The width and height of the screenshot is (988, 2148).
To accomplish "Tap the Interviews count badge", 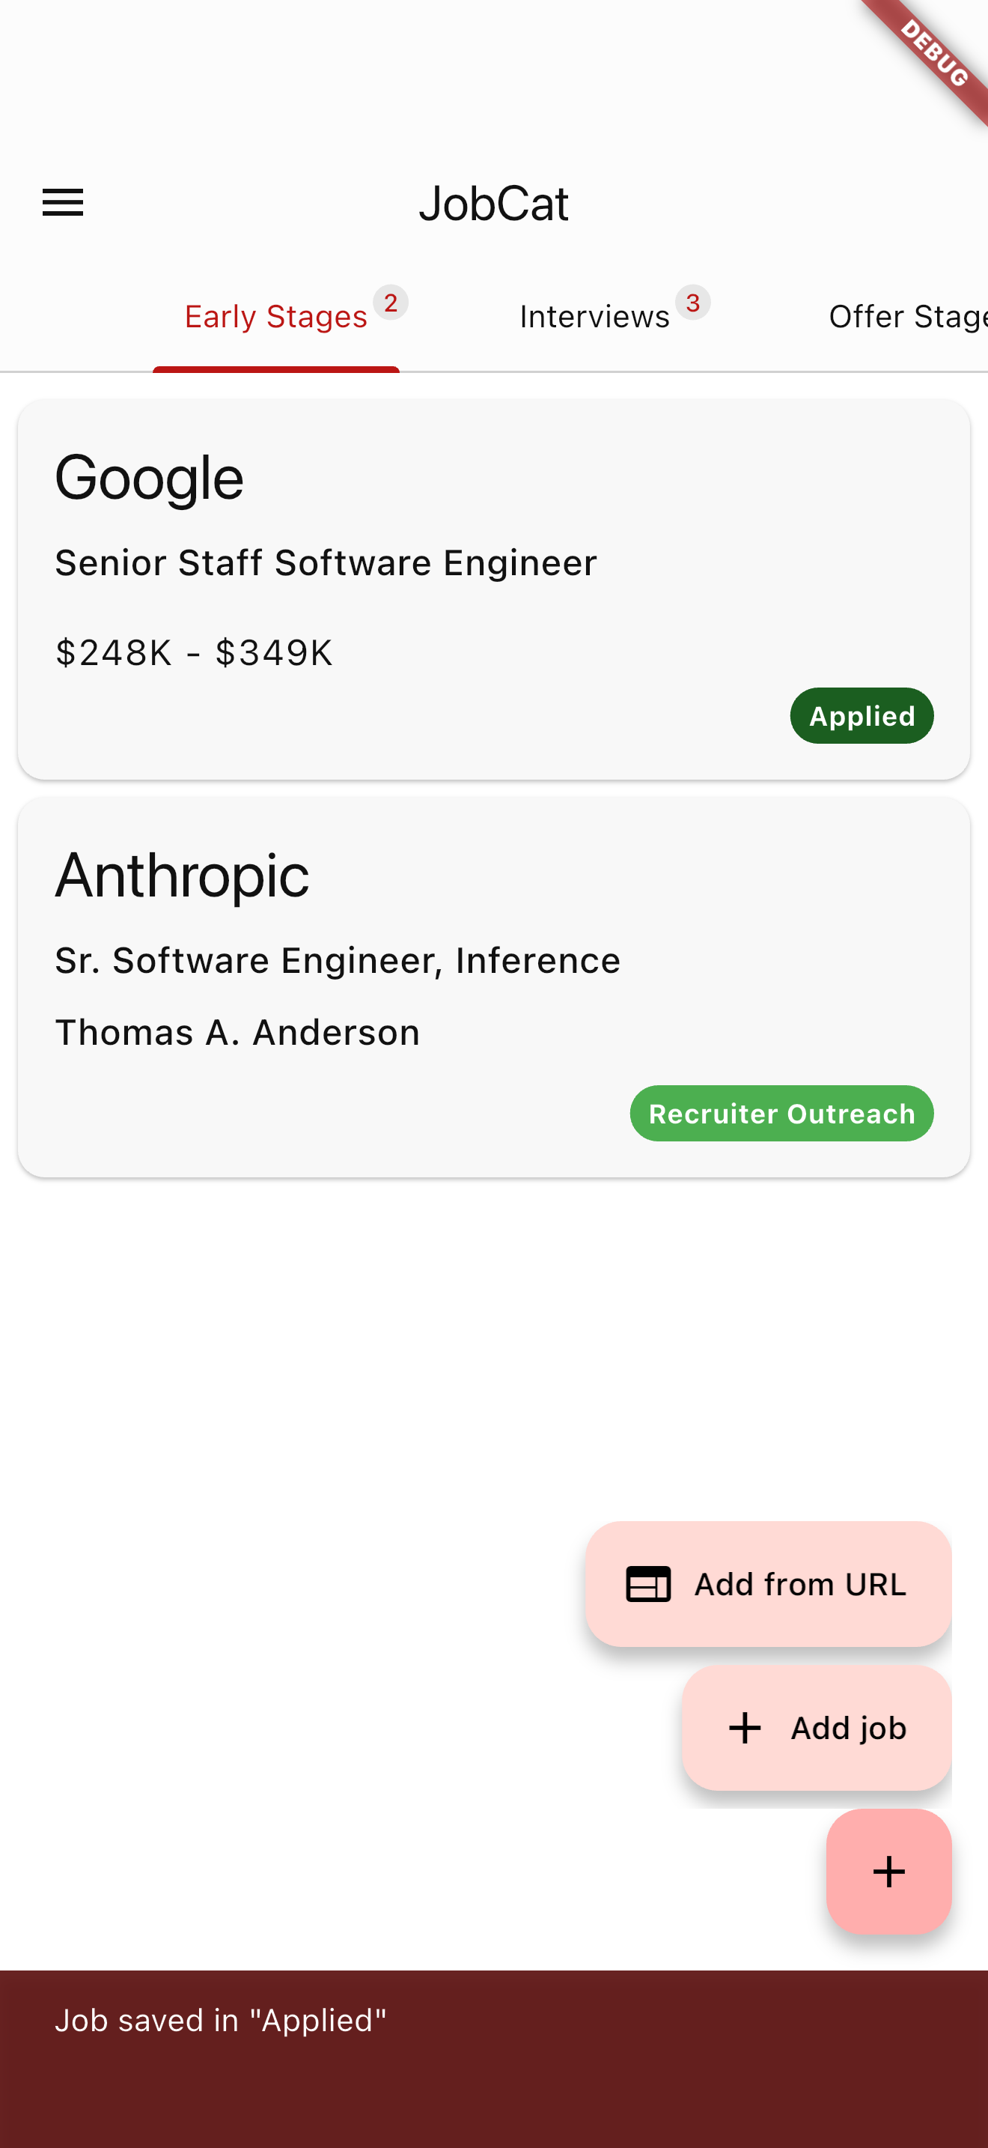I will [693, 302].
